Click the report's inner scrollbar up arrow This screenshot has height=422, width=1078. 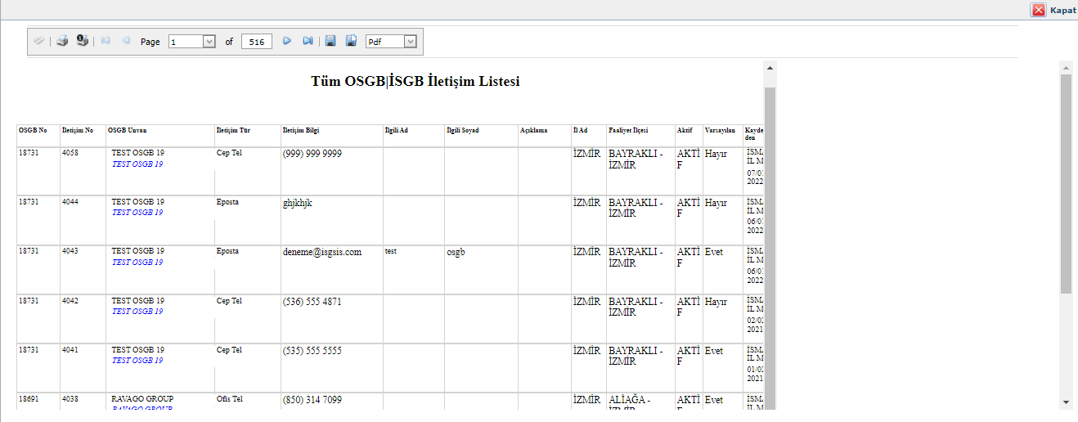tap(770, 67)
